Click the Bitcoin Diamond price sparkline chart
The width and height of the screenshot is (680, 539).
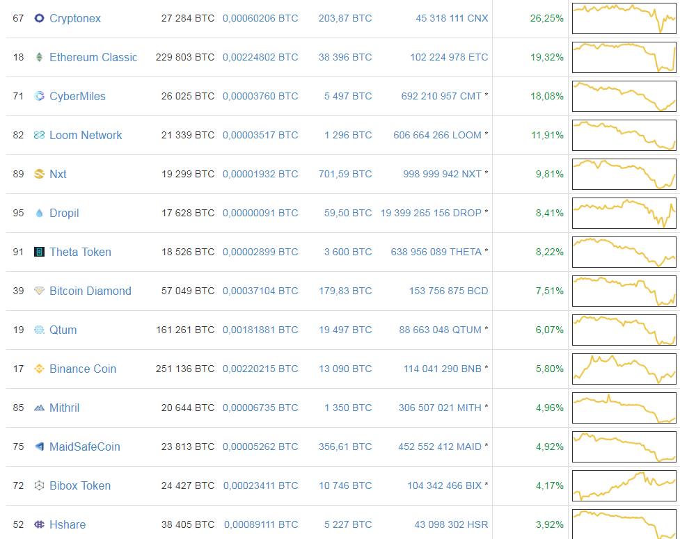[x=624, y=291]
